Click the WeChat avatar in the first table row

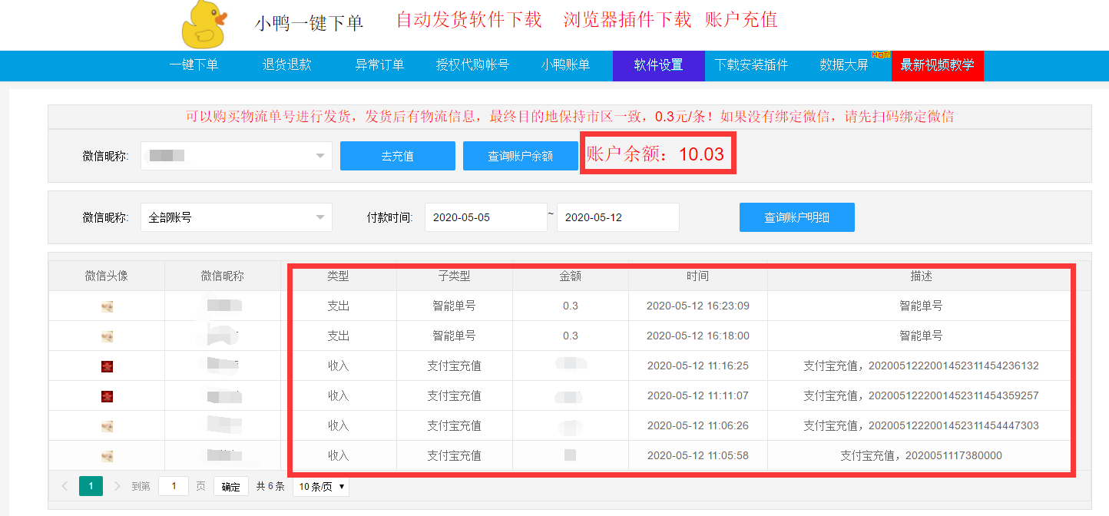point(106,306)
